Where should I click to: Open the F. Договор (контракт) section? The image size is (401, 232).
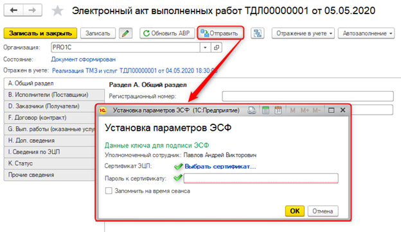50,117
